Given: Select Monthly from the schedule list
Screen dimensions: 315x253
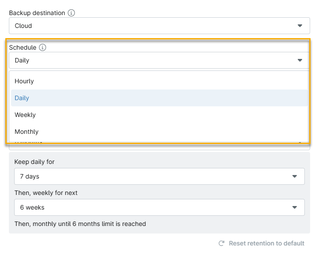Looking at the screenshot, I should pos(27,132).
